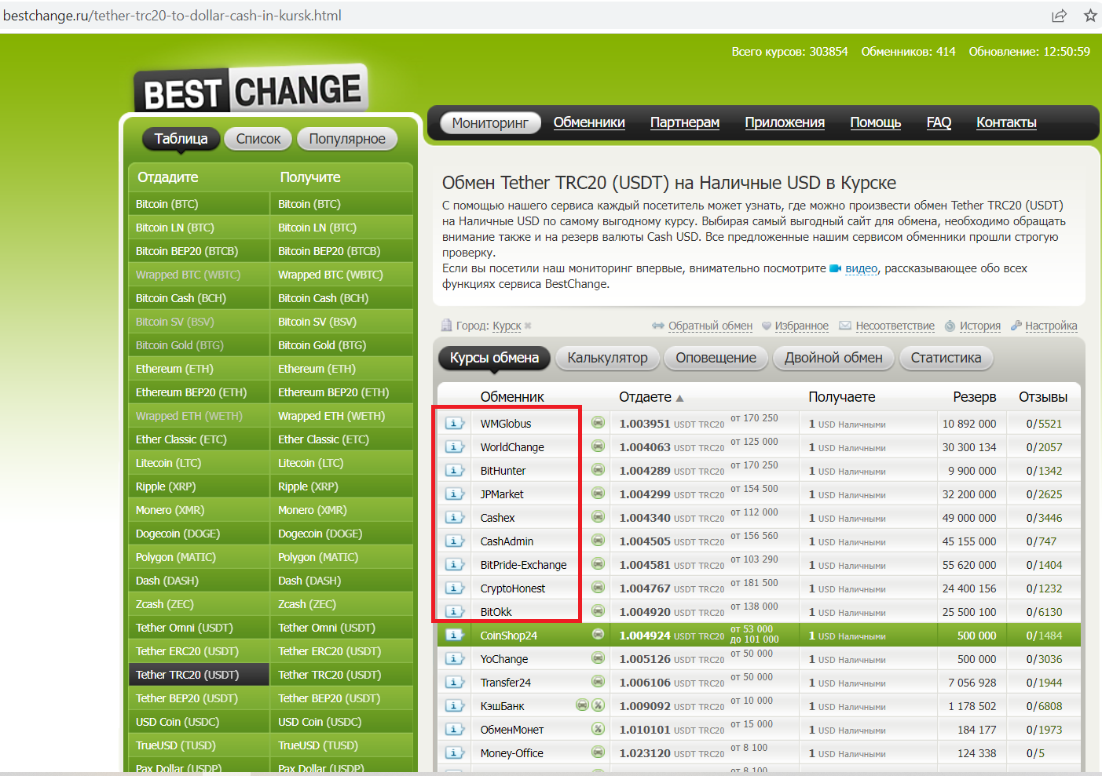Click the green badge icon in WMGlobus row
This screenshot has height=776, width=1102.
[598, 422]
